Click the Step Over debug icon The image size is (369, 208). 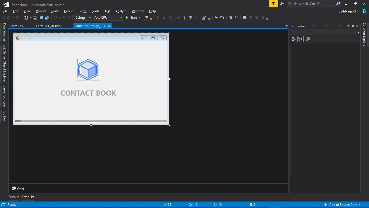tap(190, 18)
